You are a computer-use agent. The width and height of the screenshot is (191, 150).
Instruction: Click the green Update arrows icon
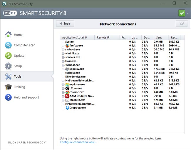(x=8, y=56)
